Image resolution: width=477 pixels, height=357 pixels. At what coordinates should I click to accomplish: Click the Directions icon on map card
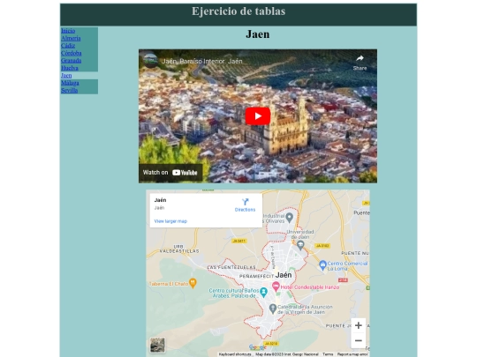(246, 202)
